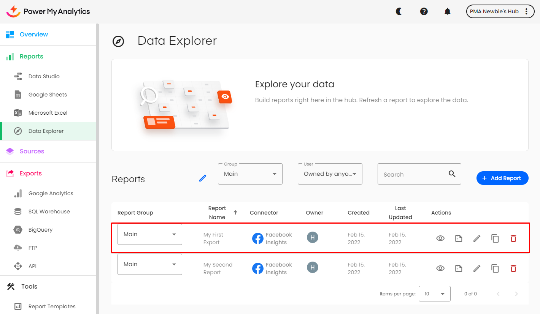Open Data Studio in the sidebar
The height and width of the screenshot is (314, 540).
44,76
